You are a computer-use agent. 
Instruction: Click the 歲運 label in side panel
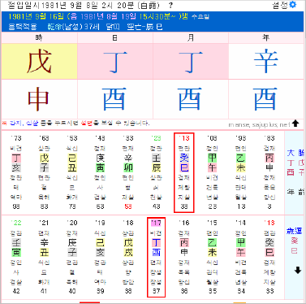click(294, 231)
